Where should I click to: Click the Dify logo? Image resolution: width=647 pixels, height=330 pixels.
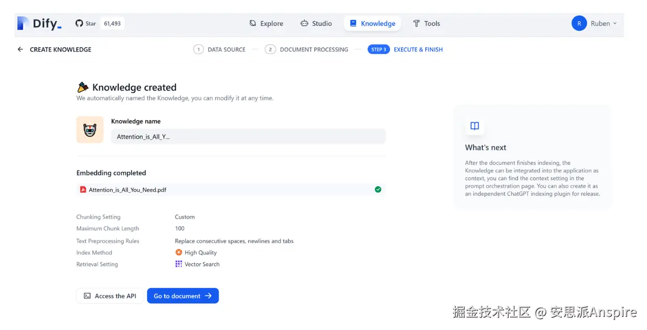[x=39, y=23]
